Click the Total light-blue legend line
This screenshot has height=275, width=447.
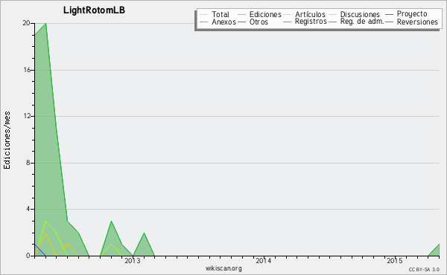tap(204, 14)
